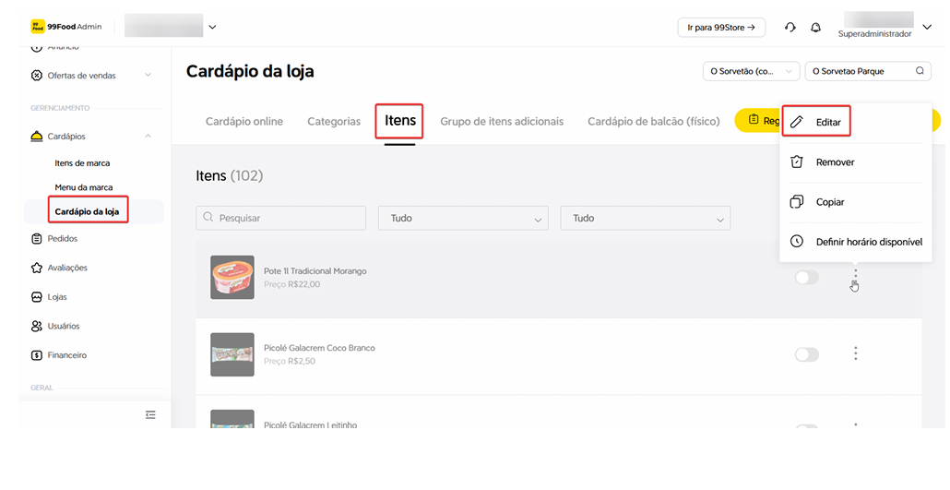Open three-dot menu for Picolé Galacrem Coco Branco

point(856,353)
